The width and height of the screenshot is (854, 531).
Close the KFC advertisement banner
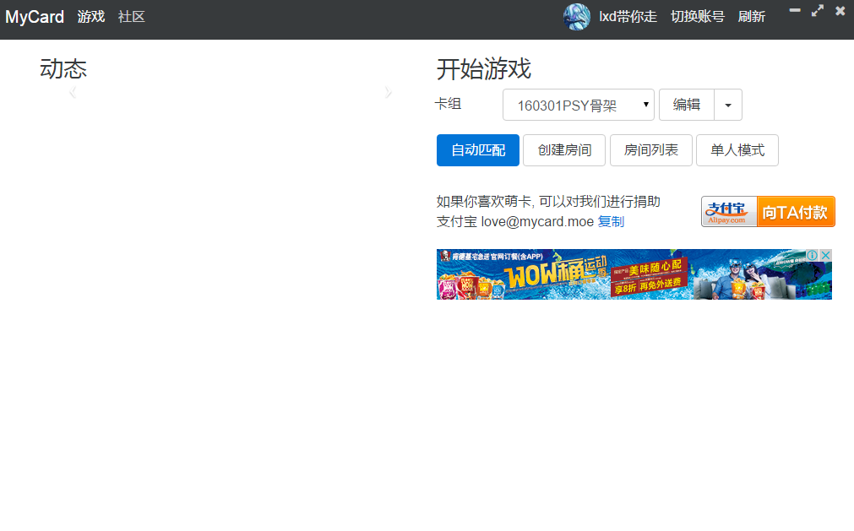tap(826, 256)
